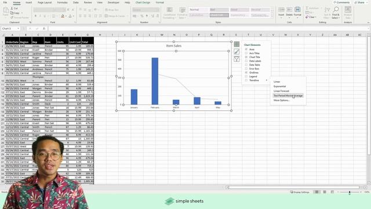Image resolution: width=371 pixels, height=209 pixels.
Task: Open the Chart Styles paintbrush button
Action: [237, 52]
